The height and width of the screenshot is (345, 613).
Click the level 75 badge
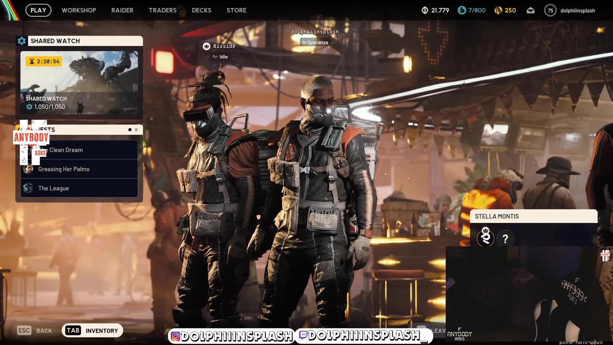pyautogui.click(x=550, y=10)
